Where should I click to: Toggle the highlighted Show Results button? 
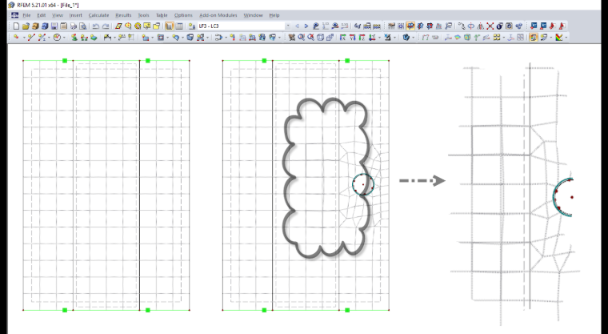click(410, 26)
